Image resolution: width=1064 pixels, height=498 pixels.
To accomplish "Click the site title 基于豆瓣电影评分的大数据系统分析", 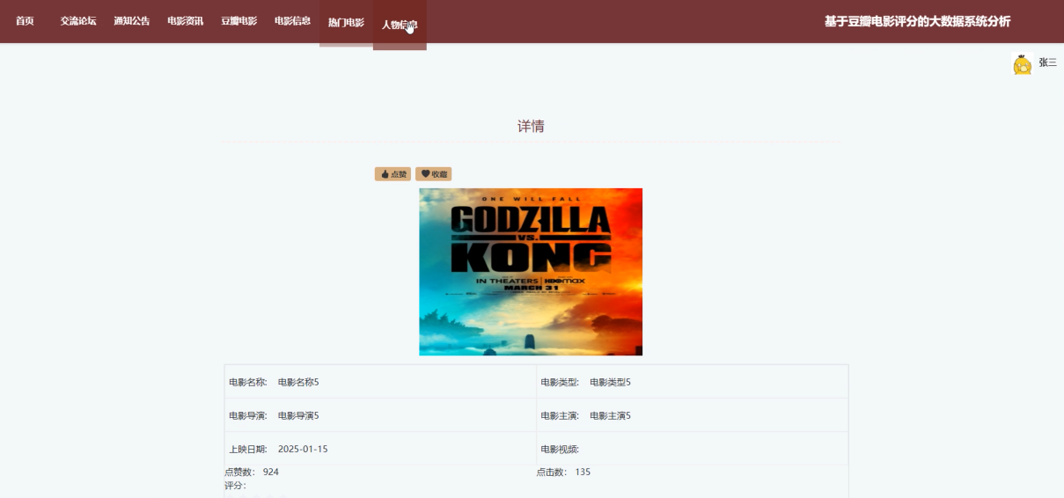I will [917, 21].
